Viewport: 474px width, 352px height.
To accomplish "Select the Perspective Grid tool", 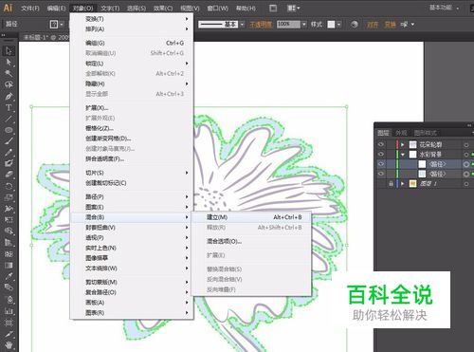I will (9, 242).
